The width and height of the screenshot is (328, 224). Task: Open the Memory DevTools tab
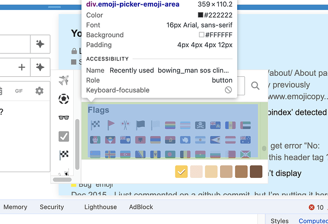15,207
